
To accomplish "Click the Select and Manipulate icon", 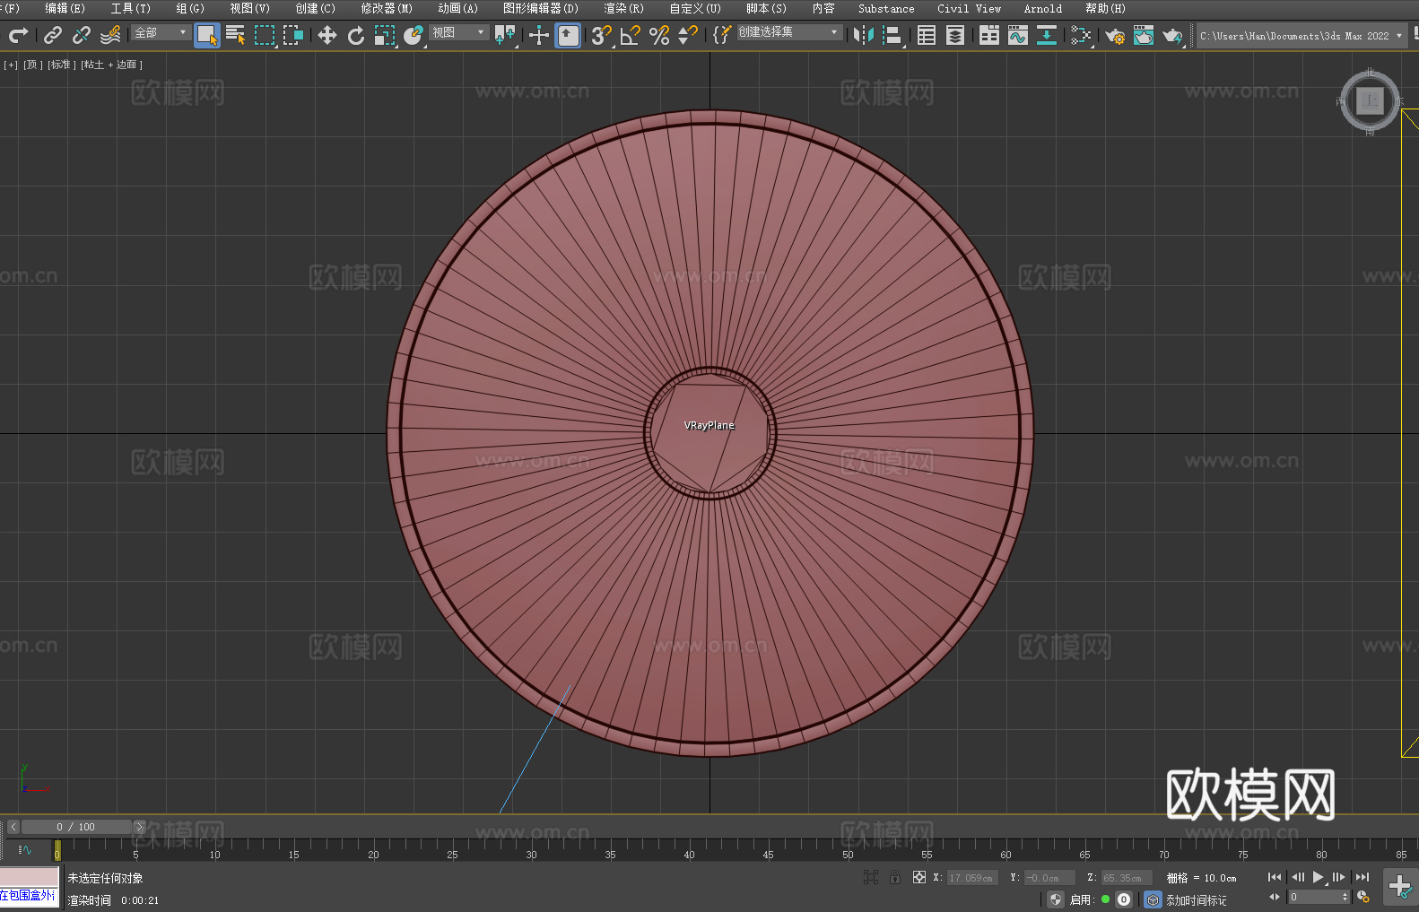I will click(x=539, y=35).
